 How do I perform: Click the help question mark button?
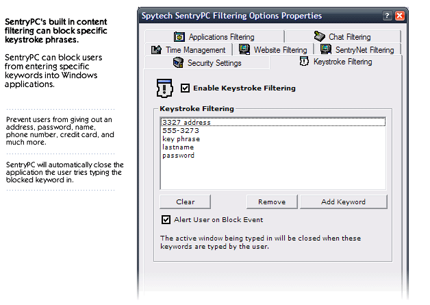coord(387,16)
